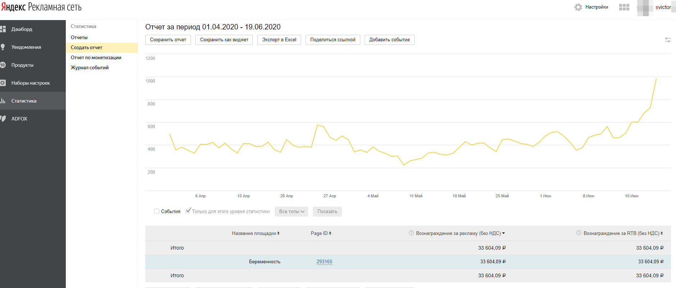Expand the Все типы dropdown
This screenshot has width=676, height=288.
pos(291,212)
